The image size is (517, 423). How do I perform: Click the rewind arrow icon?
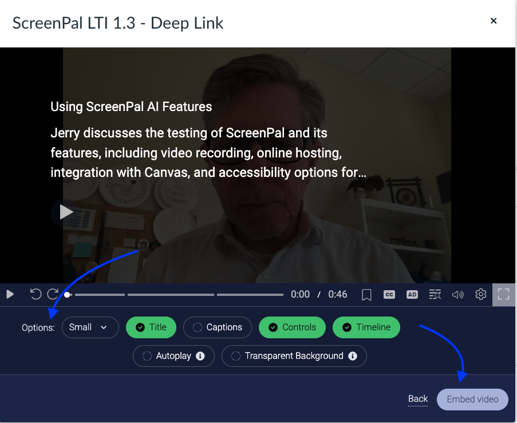click(x=35, y=294)
